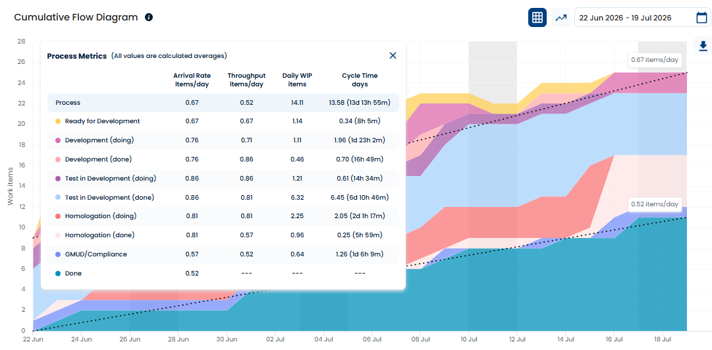Image resolution: width=712 pixels, height=350 pixels.
Task: Click the Throughput items/day column header
Action: click(246, 80)
